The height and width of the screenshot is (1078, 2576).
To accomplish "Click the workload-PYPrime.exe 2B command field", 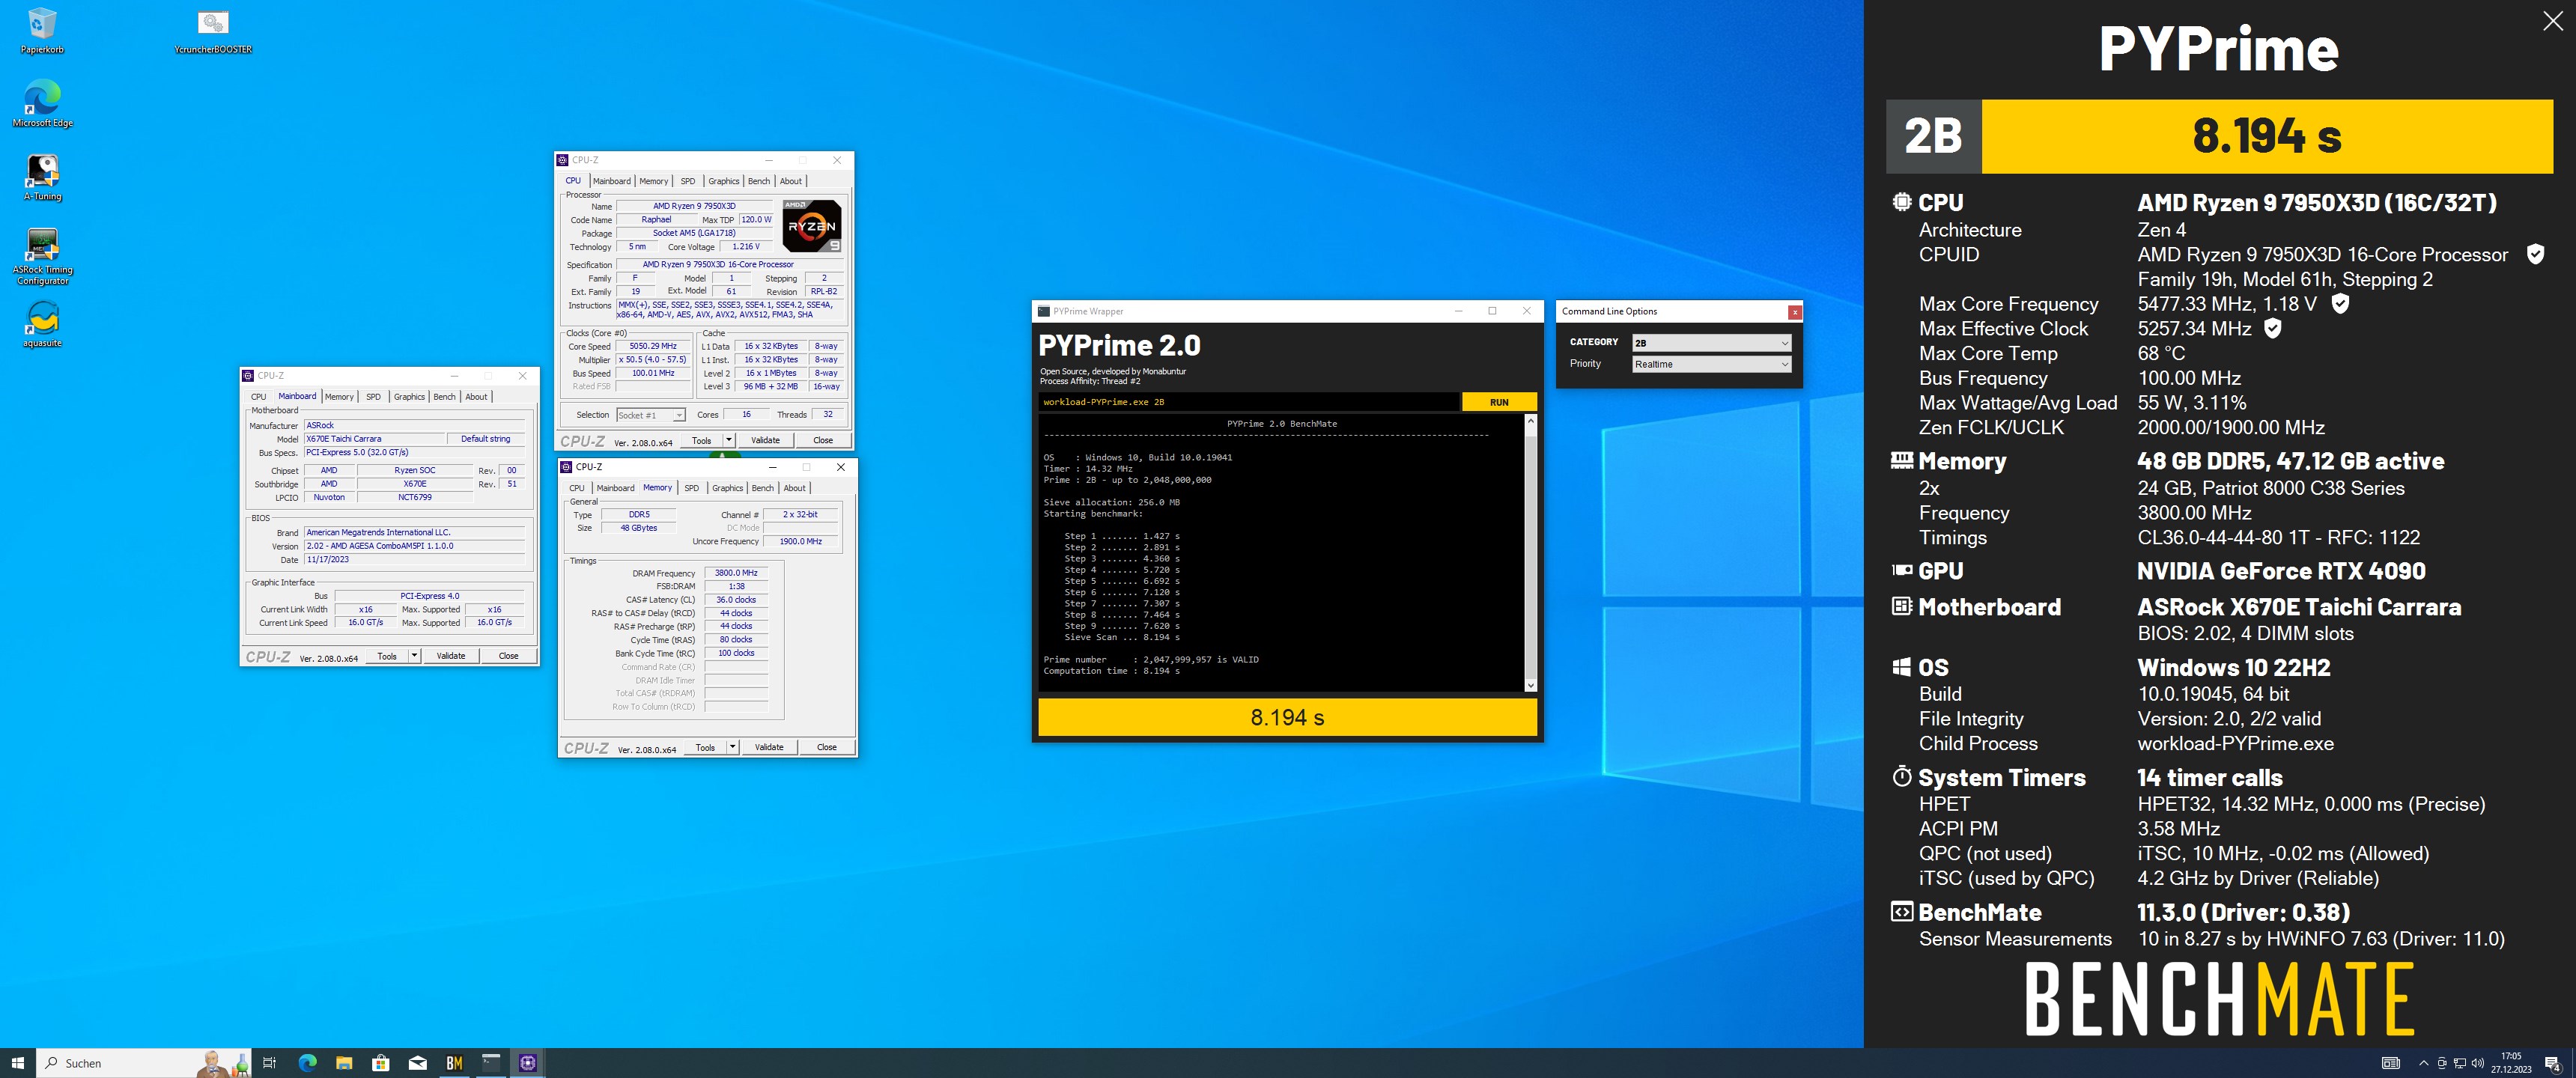I will click(1249, 402).
